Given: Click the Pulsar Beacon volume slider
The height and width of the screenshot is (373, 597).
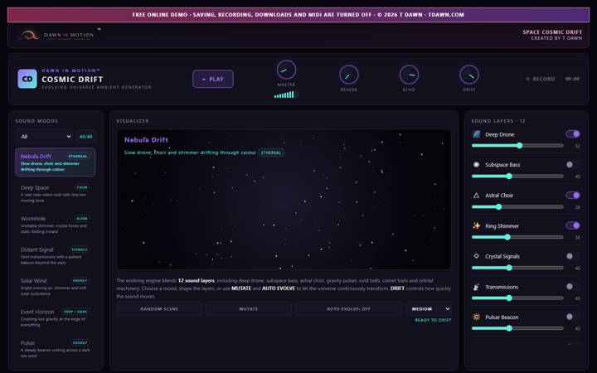Looking at the screenshot, I should 517,328.
